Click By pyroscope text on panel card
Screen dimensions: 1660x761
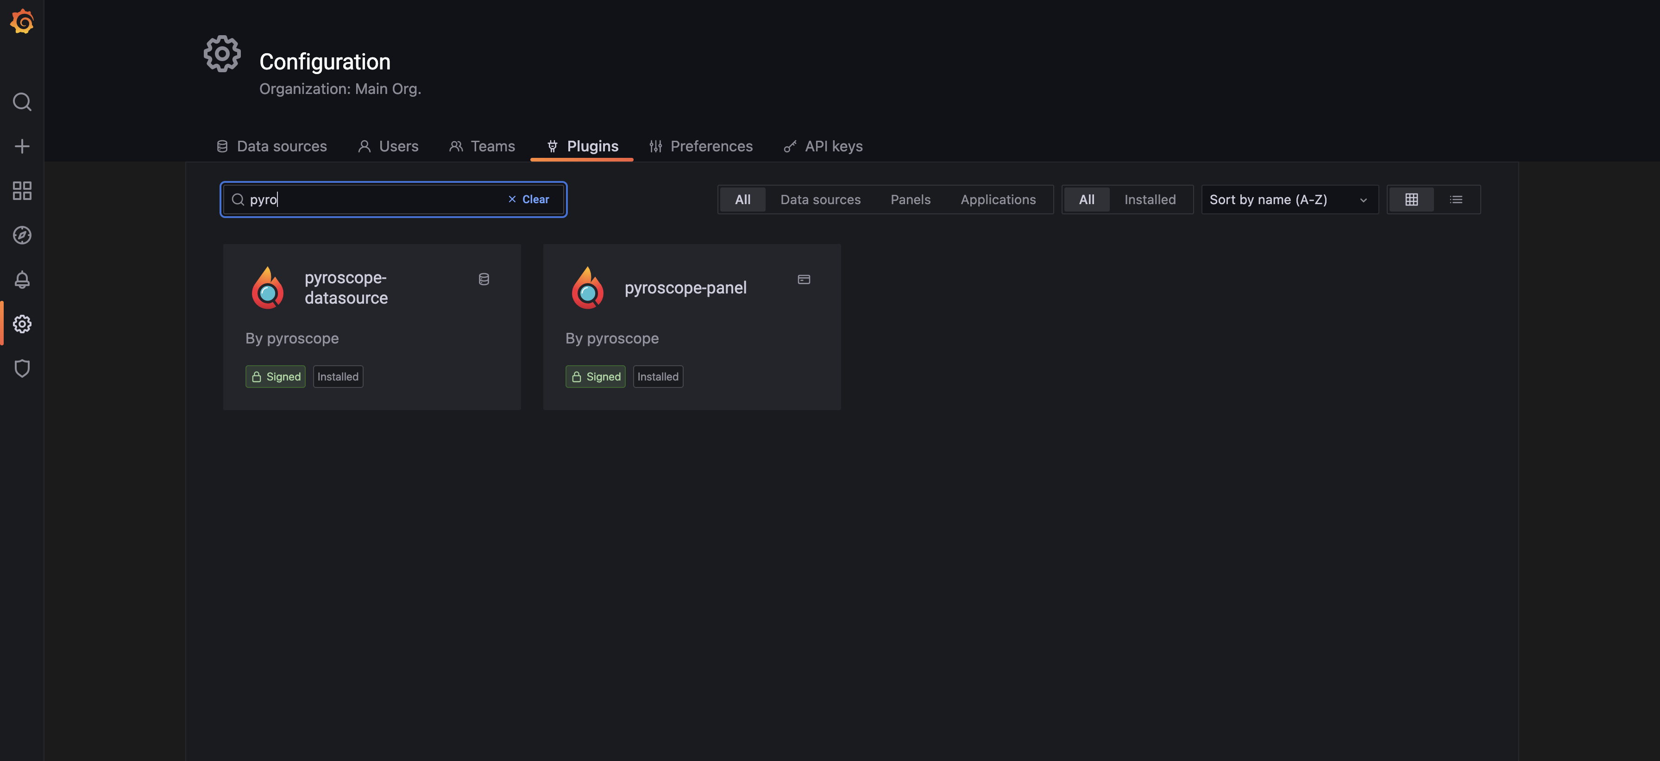pos(612,339)
